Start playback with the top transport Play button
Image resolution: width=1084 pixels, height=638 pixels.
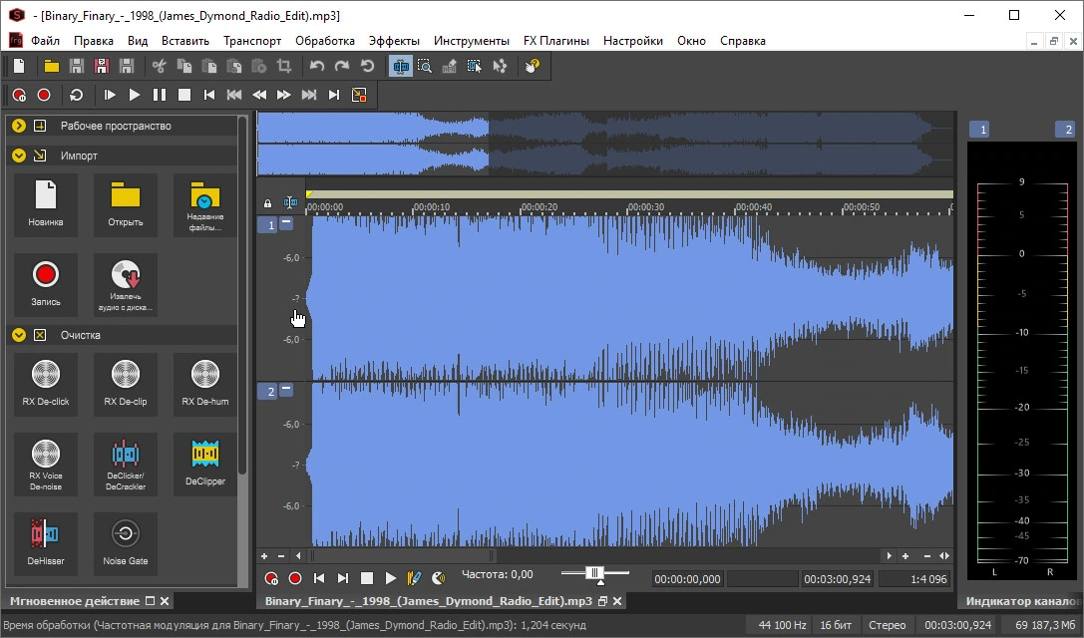pos(135,95)
